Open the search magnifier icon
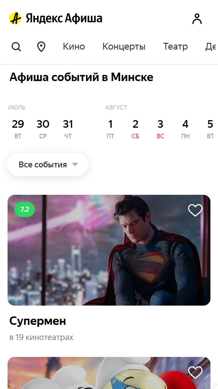 coord(16,47)
